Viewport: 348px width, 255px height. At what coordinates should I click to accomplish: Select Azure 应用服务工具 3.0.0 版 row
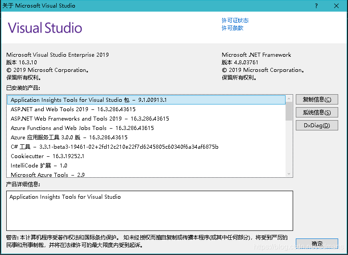[146, 137]
